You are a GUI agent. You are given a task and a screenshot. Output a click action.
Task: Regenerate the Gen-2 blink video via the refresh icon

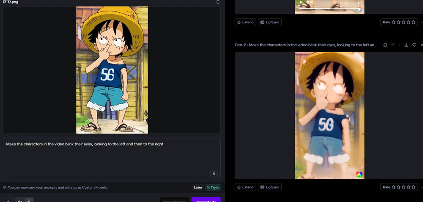click(385, 45)
